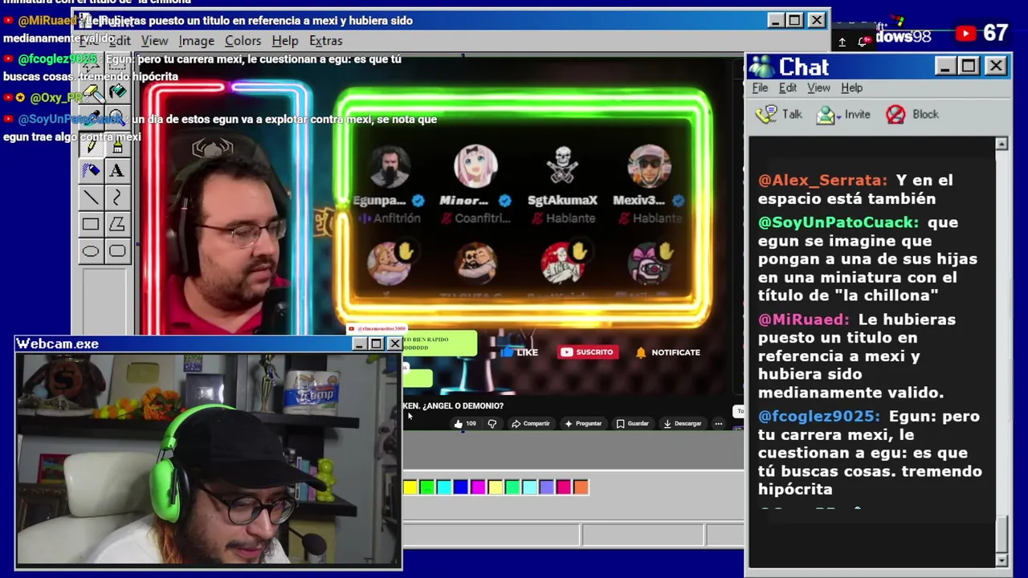
Task: Select the Airbrush spray can tool
Action: pos(91,171)
